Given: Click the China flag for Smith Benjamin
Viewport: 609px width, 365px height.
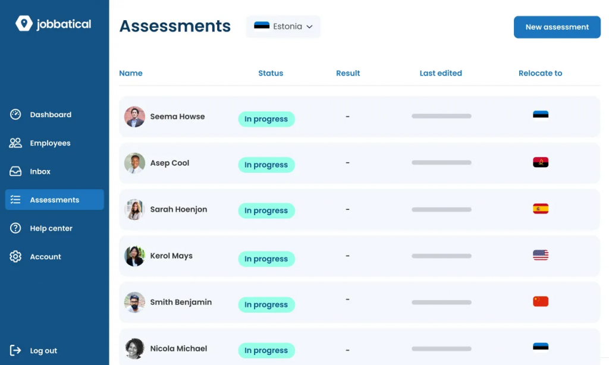Looking at the screenshot, I should coord(541,301).
